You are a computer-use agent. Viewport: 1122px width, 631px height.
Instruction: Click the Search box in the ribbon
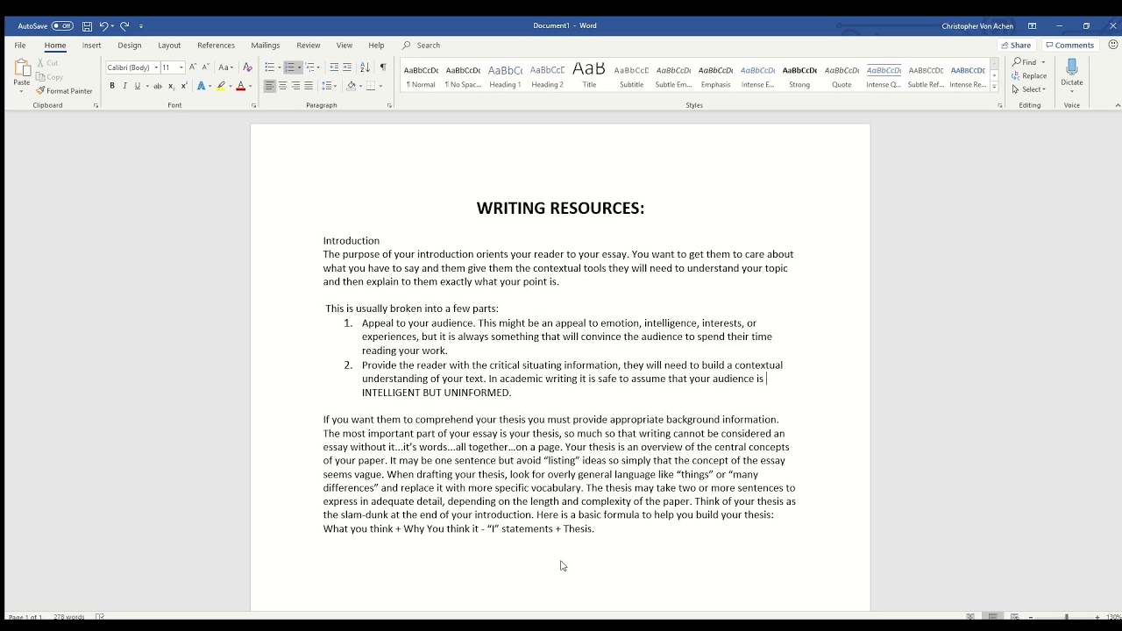pyautogui.click(x=428, y=46)
